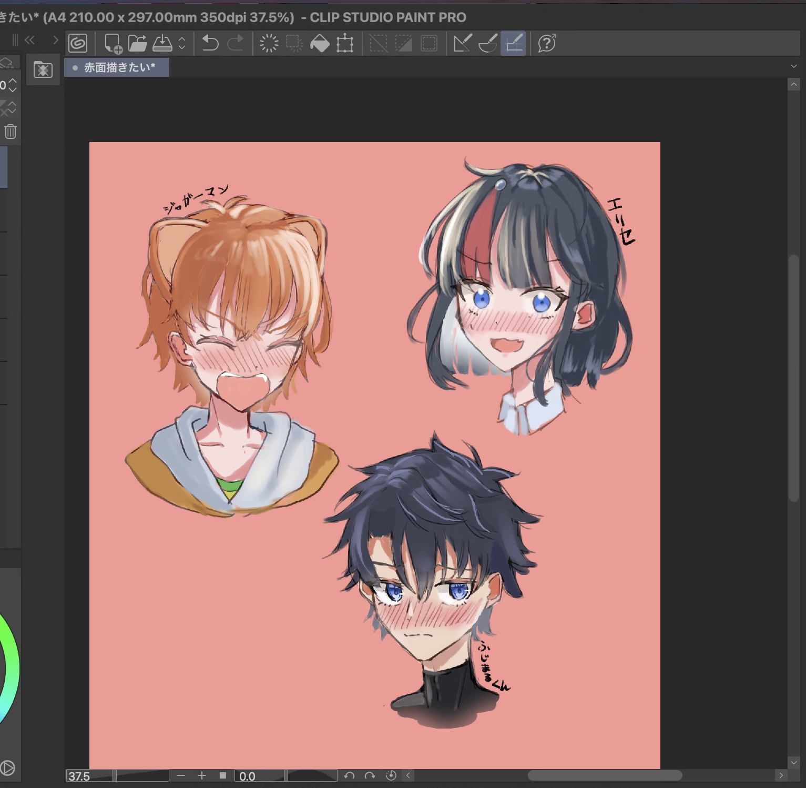Viewport: 806px width, 788px height.
Task: Toggle Snap to Special Ruler
Action: 488,43
